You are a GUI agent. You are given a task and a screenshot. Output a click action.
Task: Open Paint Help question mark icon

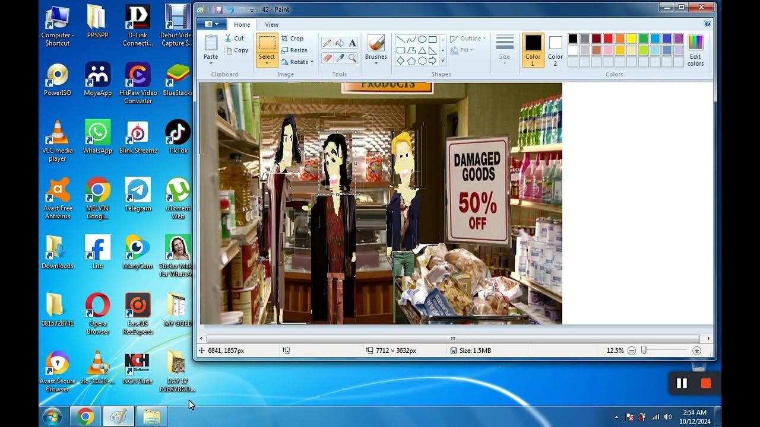tap(707, 24)
